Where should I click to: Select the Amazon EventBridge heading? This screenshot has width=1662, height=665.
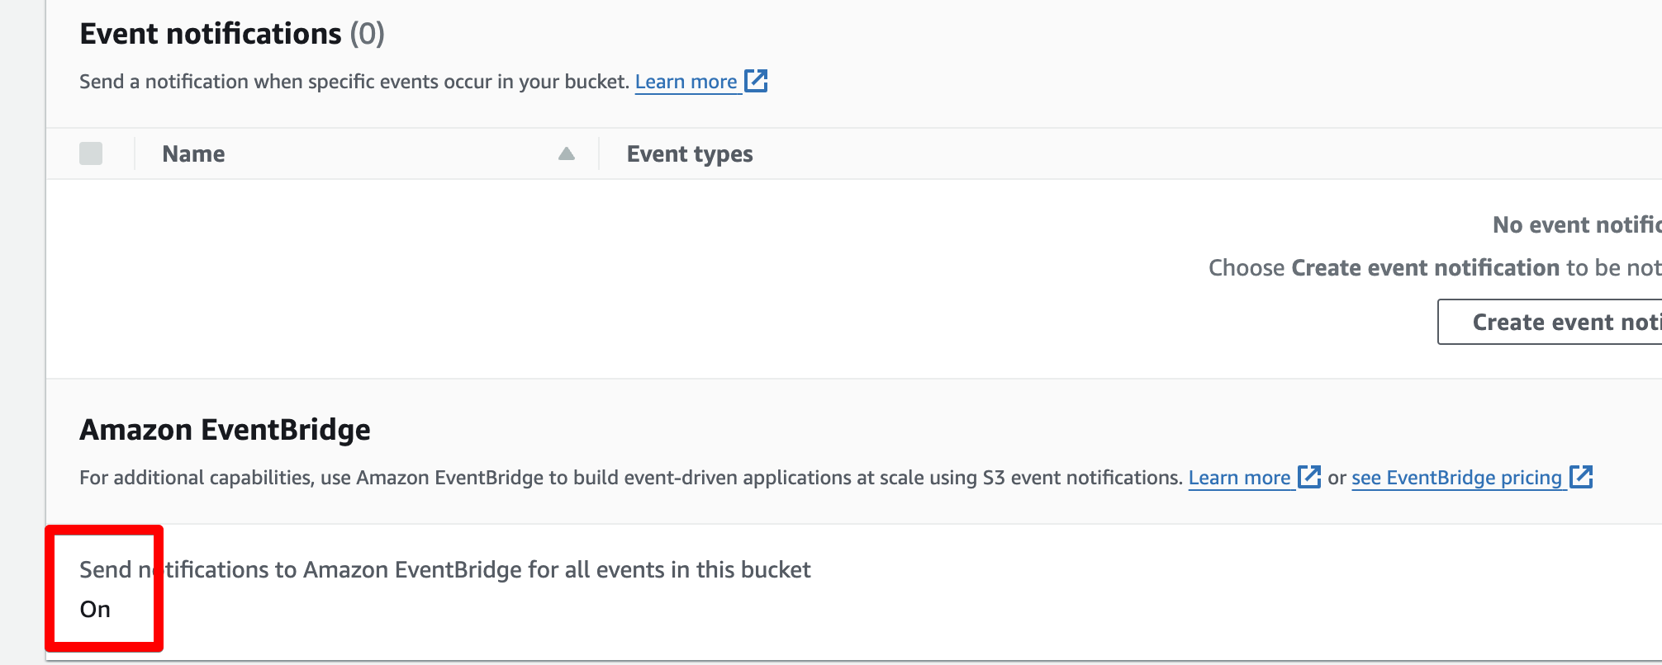point(225,430)
